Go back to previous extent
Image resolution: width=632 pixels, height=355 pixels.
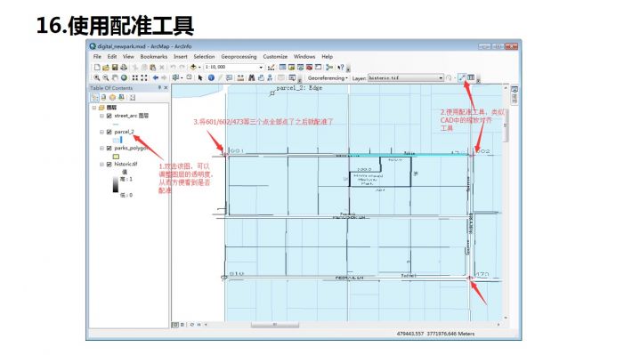pos(156,77)
